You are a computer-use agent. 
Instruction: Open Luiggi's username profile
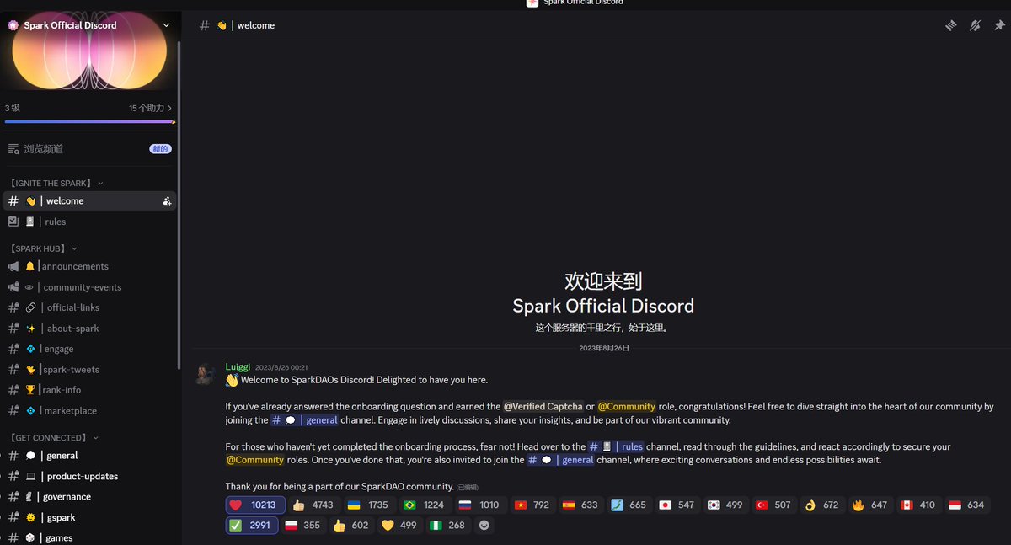point(238,367)
